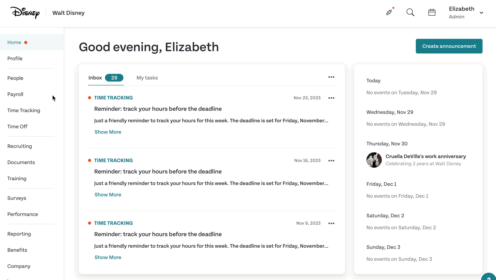The height and width of the screenshot is (280, 496).
Task: Open the inbox panel three-dot menu
Action: click(x=331, y=77)
